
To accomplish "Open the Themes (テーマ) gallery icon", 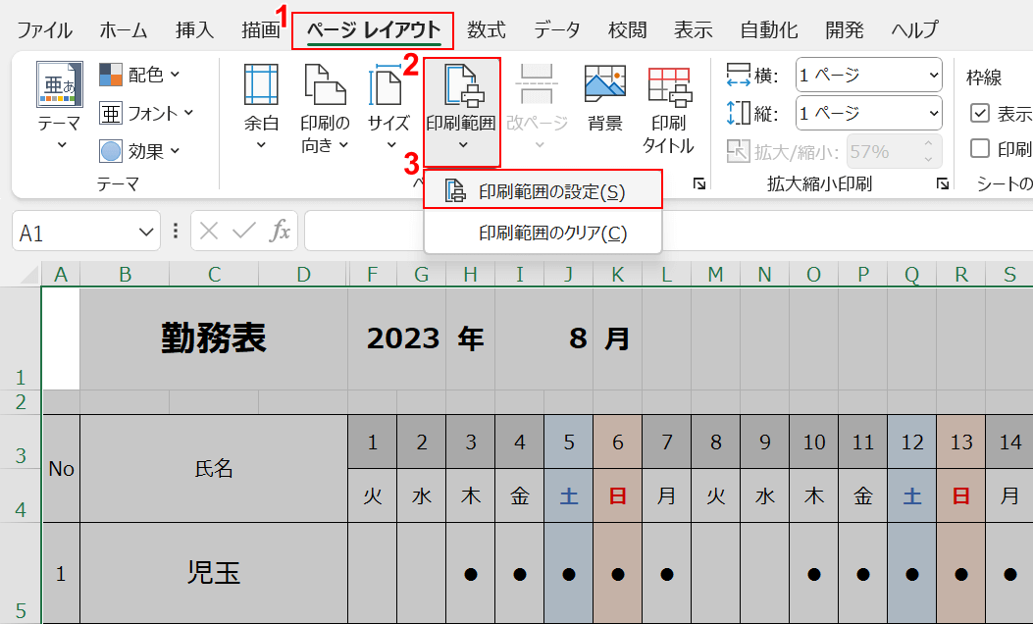I will pyautogui.click(x=59, y=86).
